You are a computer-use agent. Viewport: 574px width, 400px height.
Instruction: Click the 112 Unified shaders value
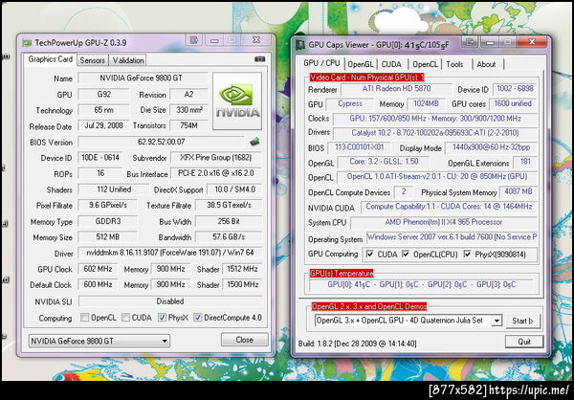pyautogui.click(x=114, y=189)
